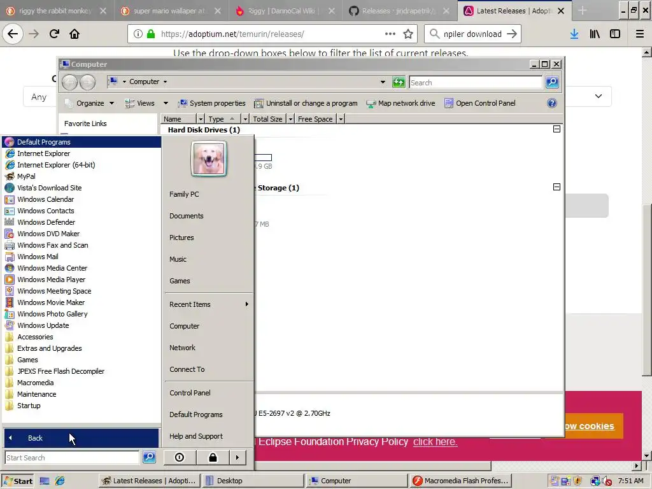Lock the computer with the padlock button
652x489 pixels.
coord(213,457)
